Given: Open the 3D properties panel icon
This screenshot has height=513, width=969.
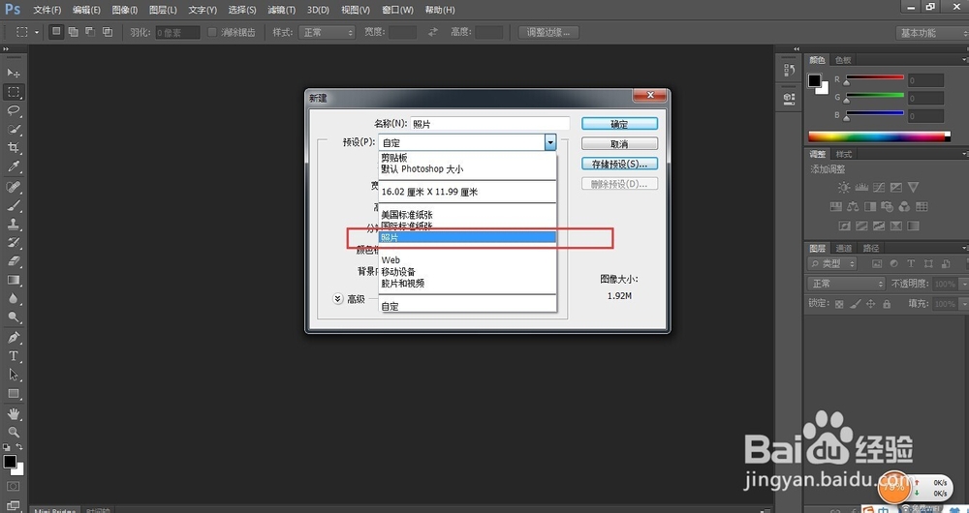Looking at the screenshot, I should coord(789,97).
